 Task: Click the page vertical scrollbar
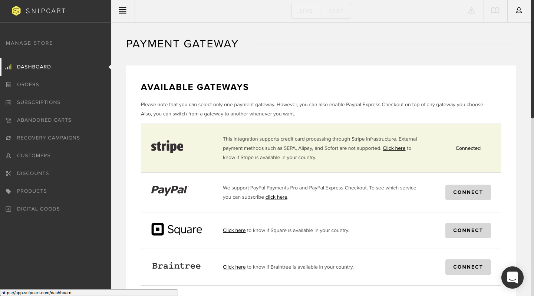[x=532, y=74]
